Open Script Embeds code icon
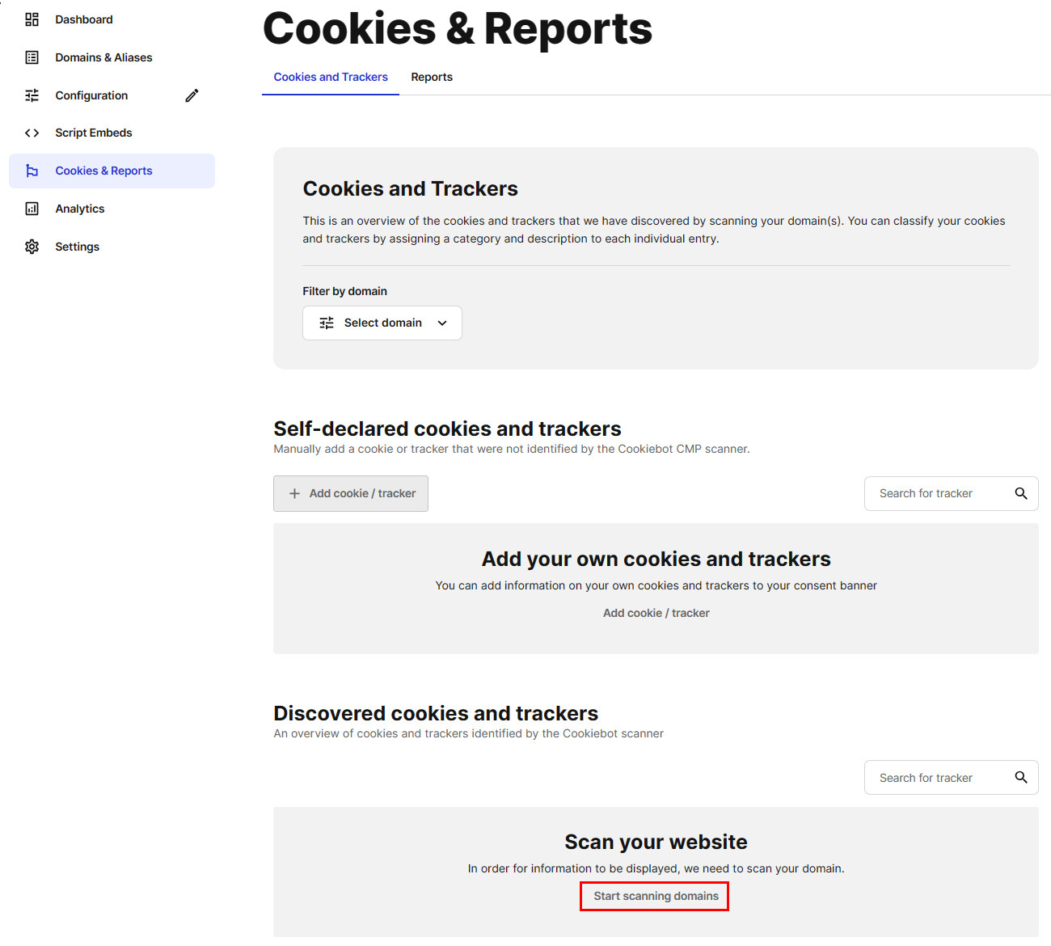 (x=32, y=132)
